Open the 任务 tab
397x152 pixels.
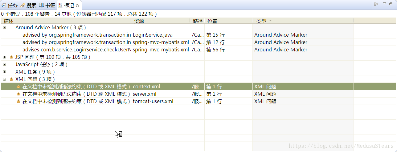pos(10,5)
